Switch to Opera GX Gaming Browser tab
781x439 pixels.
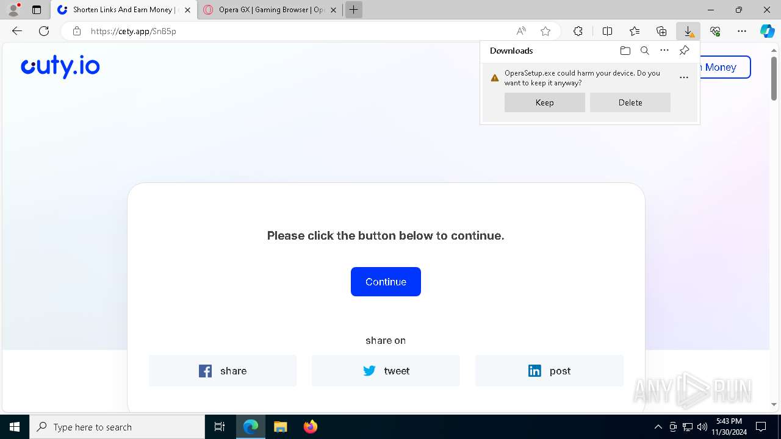click(x=271, y=10)
